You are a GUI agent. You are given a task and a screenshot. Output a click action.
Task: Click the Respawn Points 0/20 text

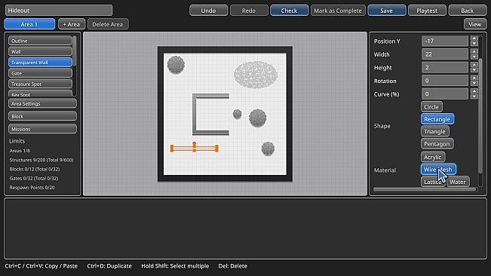tap(32, 188)
